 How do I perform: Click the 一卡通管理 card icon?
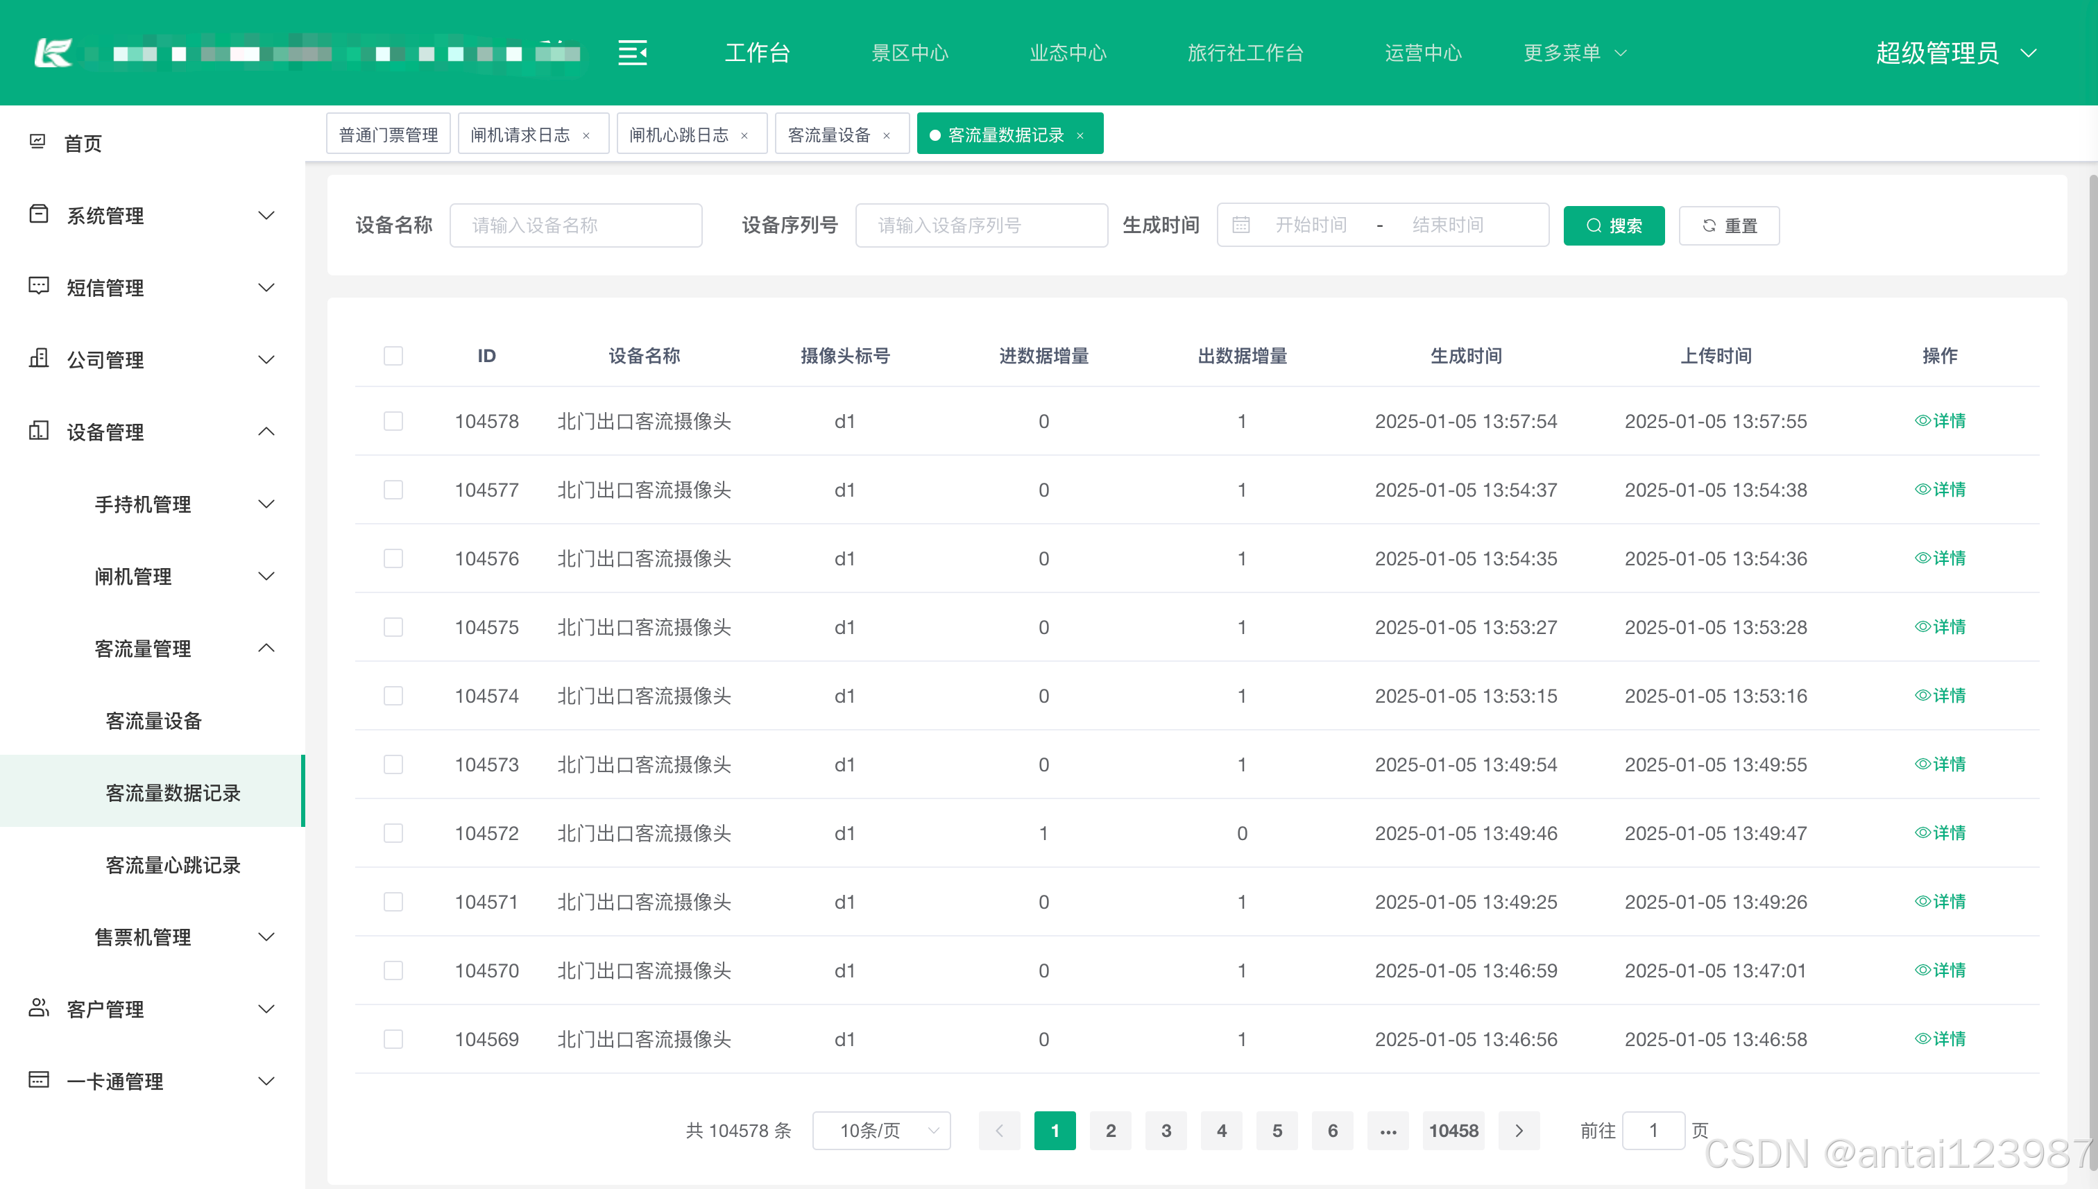click(x=38, y=1079)
